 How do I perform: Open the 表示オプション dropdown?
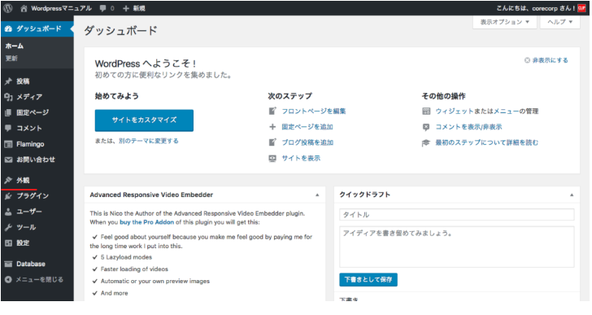[504, 22]
